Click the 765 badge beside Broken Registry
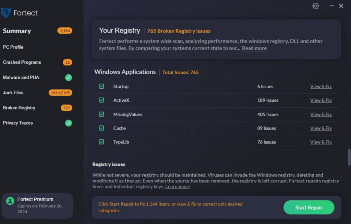 point(66,108)
